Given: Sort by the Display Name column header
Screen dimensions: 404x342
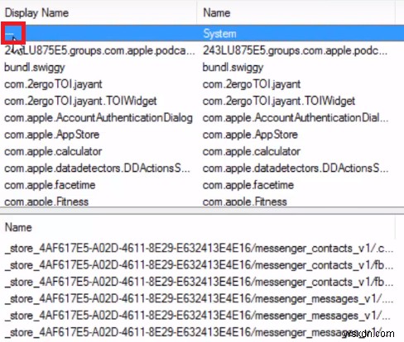Looking at the screenshot, I should [36, 13].
